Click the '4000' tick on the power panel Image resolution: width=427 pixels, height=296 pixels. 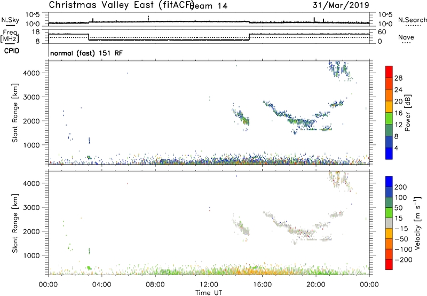pos(31,73)
